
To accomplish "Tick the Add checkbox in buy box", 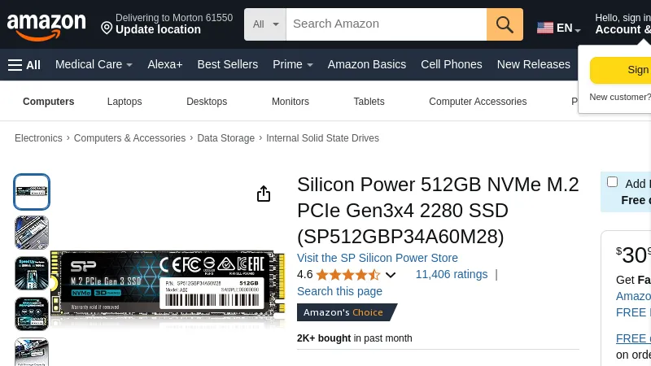I will pos(613,182).
